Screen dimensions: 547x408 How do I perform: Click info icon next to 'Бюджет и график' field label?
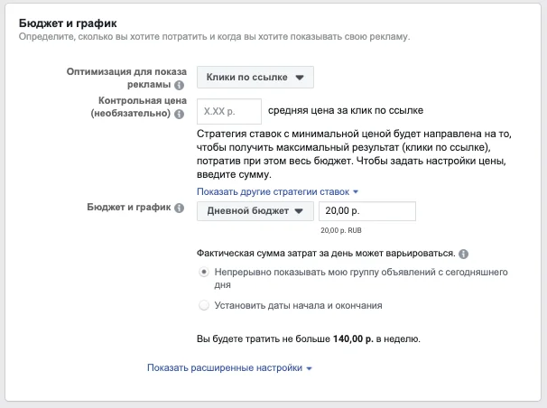tap(179, 209)
